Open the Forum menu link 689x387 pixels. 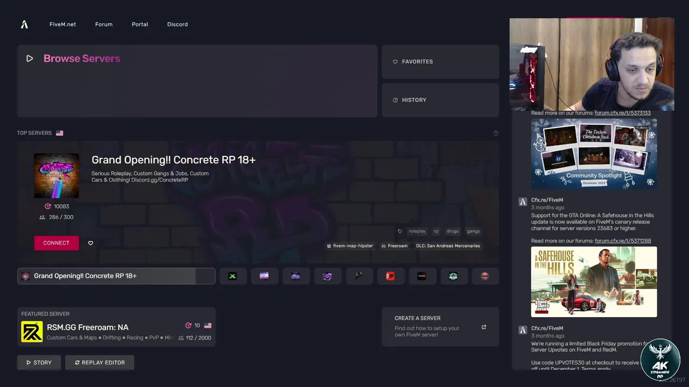(x=104, y=24)
